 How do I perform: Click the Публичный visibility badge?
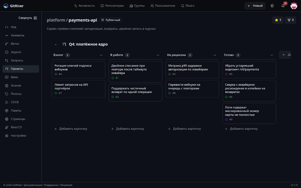[x=111, y=20]
